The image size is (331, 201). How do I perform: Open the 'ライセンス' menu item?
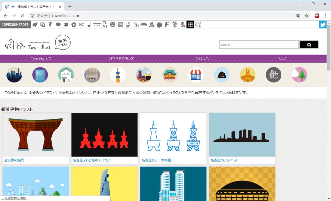[x=202, y=59]
